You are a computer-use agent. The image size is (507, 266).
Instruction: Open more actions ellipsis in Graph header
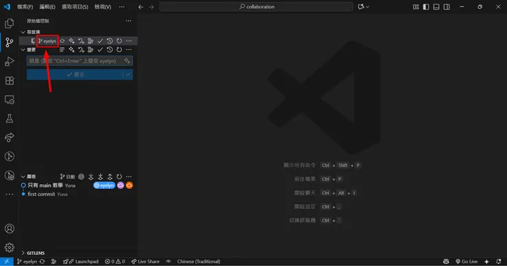point(129,176)
